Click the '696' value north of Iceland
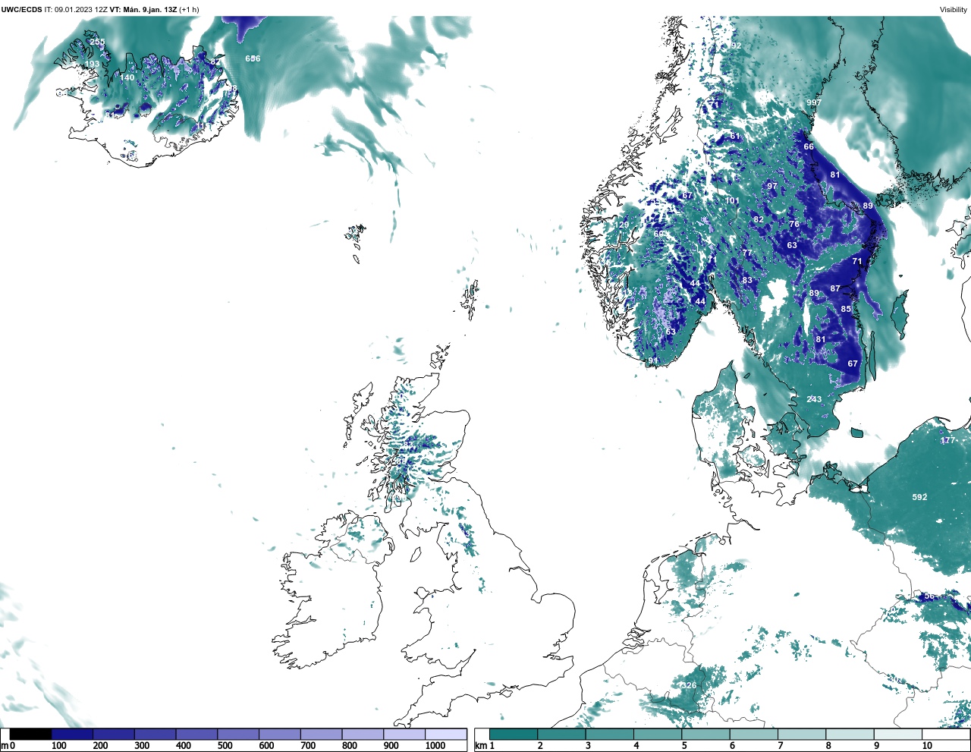The width and height of the screenshot is (971, 752). 253,58
